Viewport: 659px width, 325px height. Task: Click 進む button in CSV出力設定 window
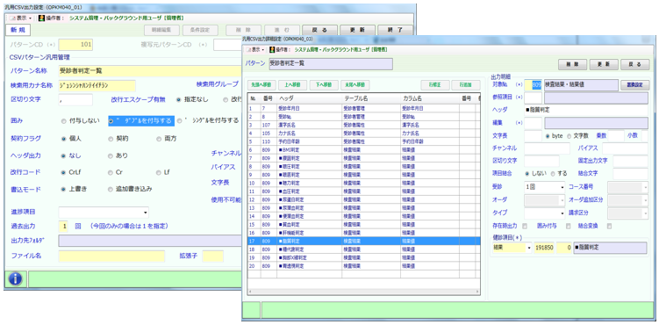click(x=282, y=30)
